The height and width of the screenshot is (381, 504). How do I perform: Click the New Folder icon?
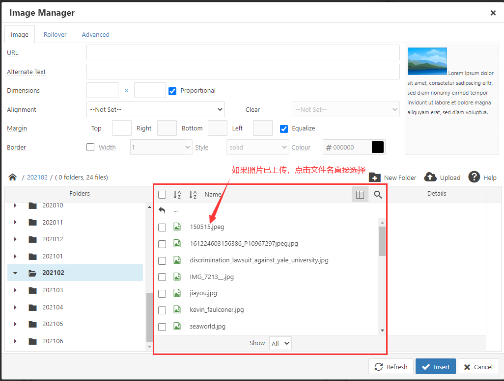[375, 178]
